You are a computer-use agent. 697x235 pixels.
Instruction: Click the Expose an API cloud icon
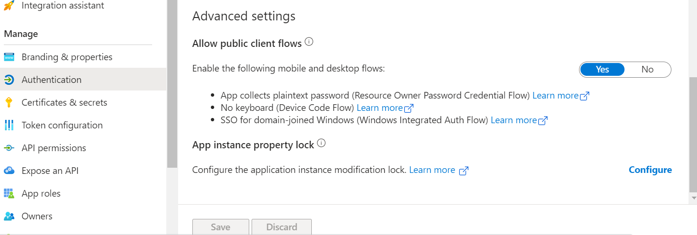[x=9, y=171]
